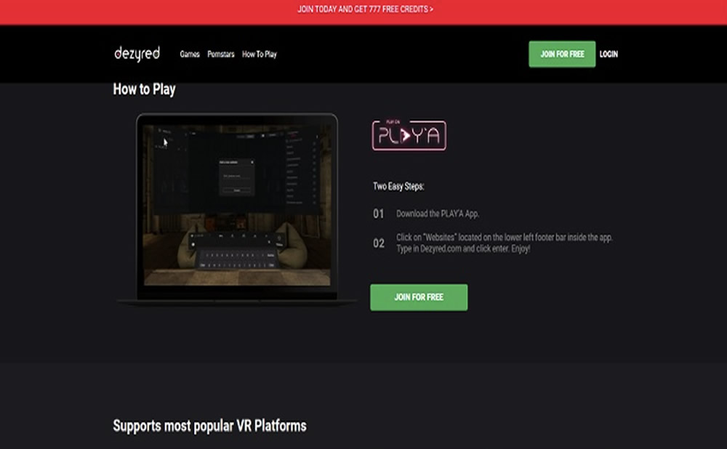Click step 01 Download the PLAY'A App
The width and height of the screenshot is (727, 449).
point(438,214)
